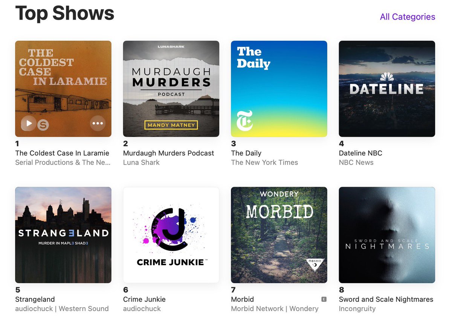
Task: Open the Strangeland cover image
Action: [x=63, y=235]
